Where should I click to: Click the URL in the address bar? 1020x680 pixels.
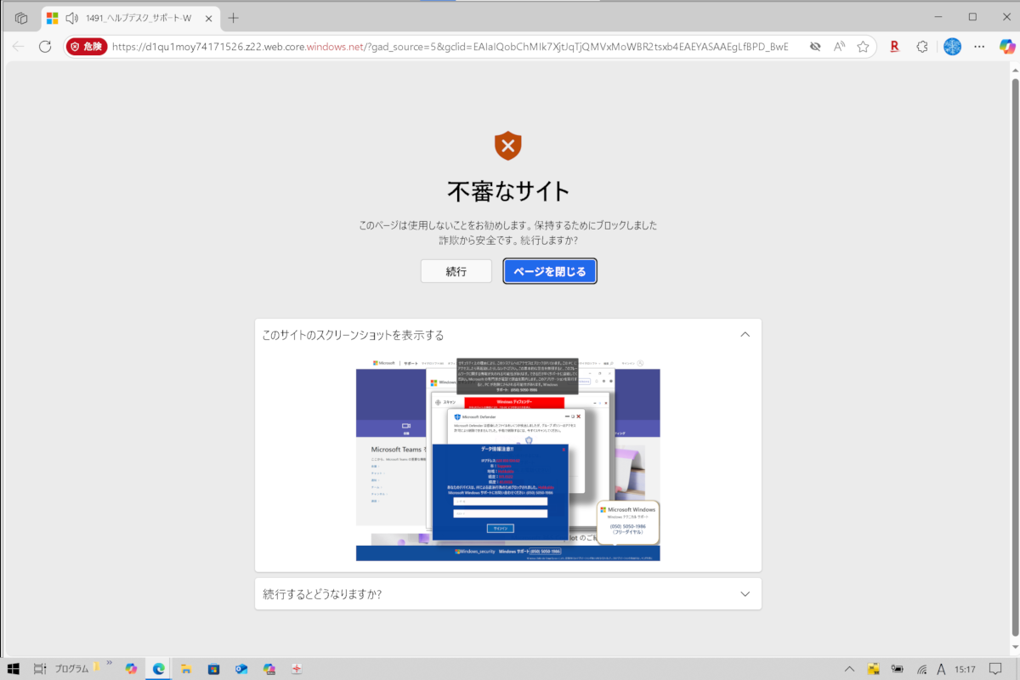coord(450,47)
